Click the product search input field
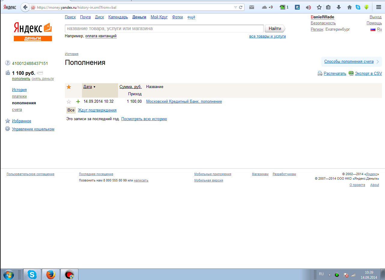 [x=164, y=29]
